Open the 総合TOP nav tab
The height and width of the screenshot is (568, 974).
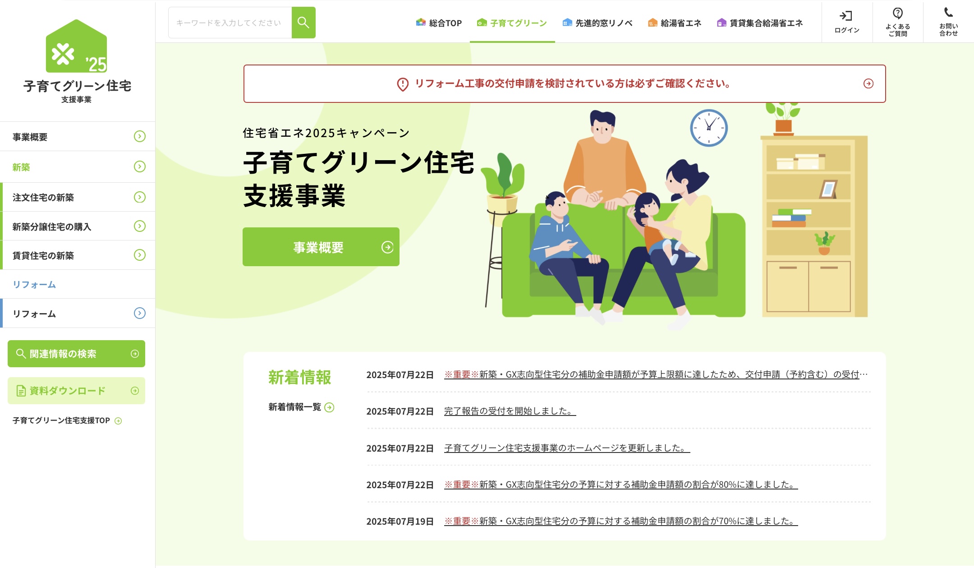tap(439, 23)
